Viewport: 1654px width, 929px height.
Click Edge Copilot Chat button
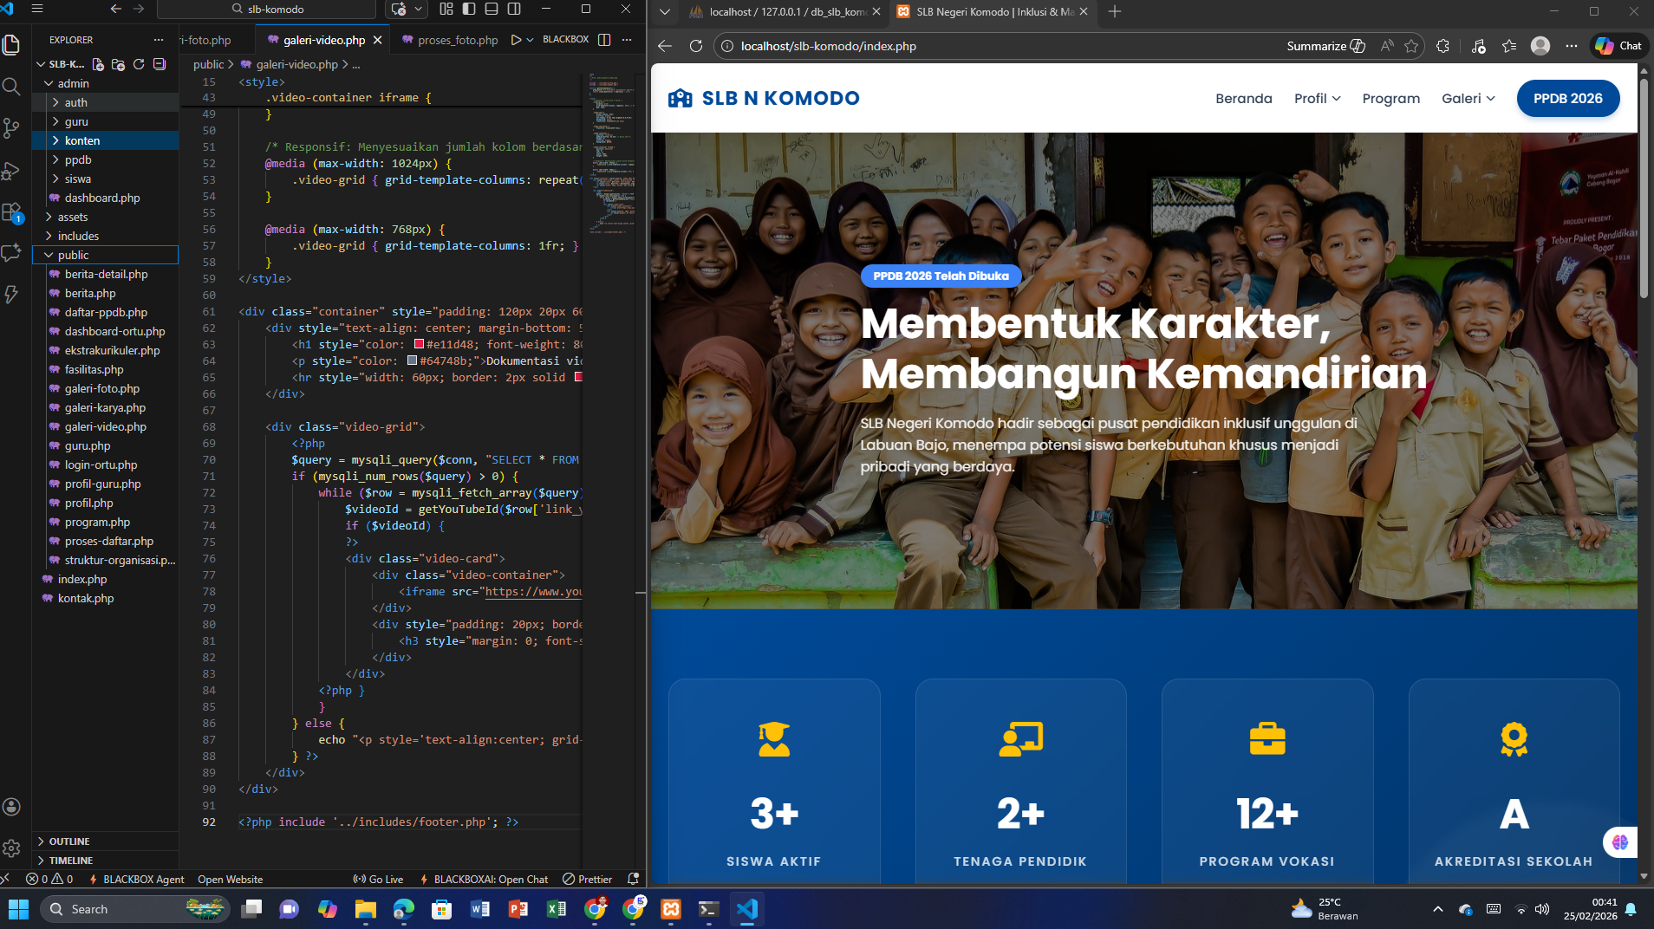point(1618,46)
